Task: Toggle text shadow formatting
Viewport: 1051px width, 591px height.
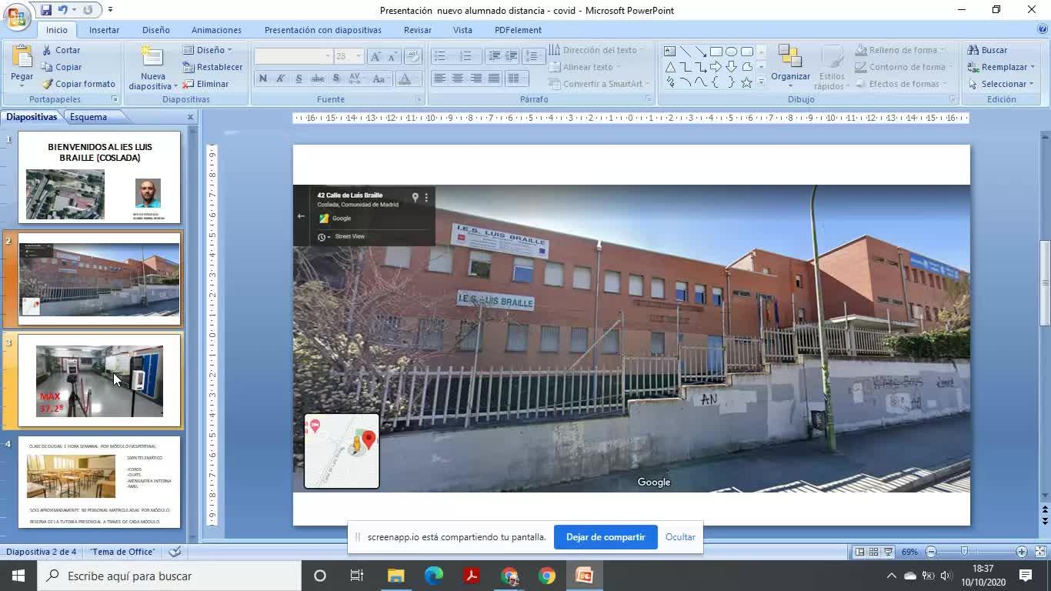Action: (335, 78)
